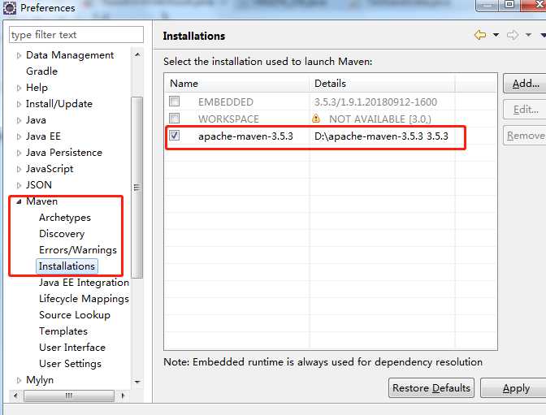Expand the JavaScript tree node
Viewport: 546px width, 415px height.
pyautogui.click(x=19, y=169)
